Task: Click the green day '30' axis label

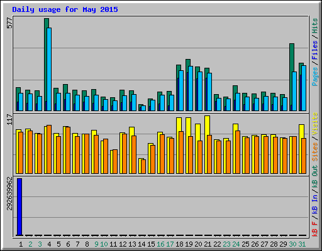Action: (x=292, y=244)
